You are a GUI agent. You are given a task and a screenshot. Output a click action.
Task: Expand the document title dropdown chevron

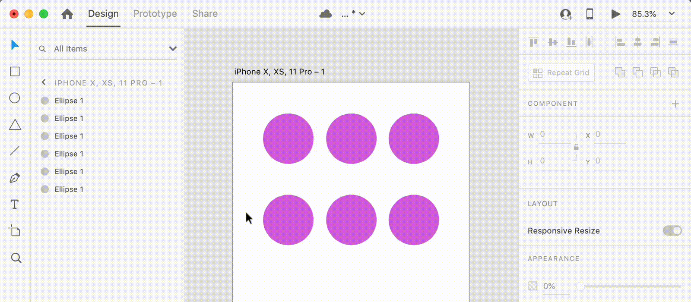tap(362, 14)
